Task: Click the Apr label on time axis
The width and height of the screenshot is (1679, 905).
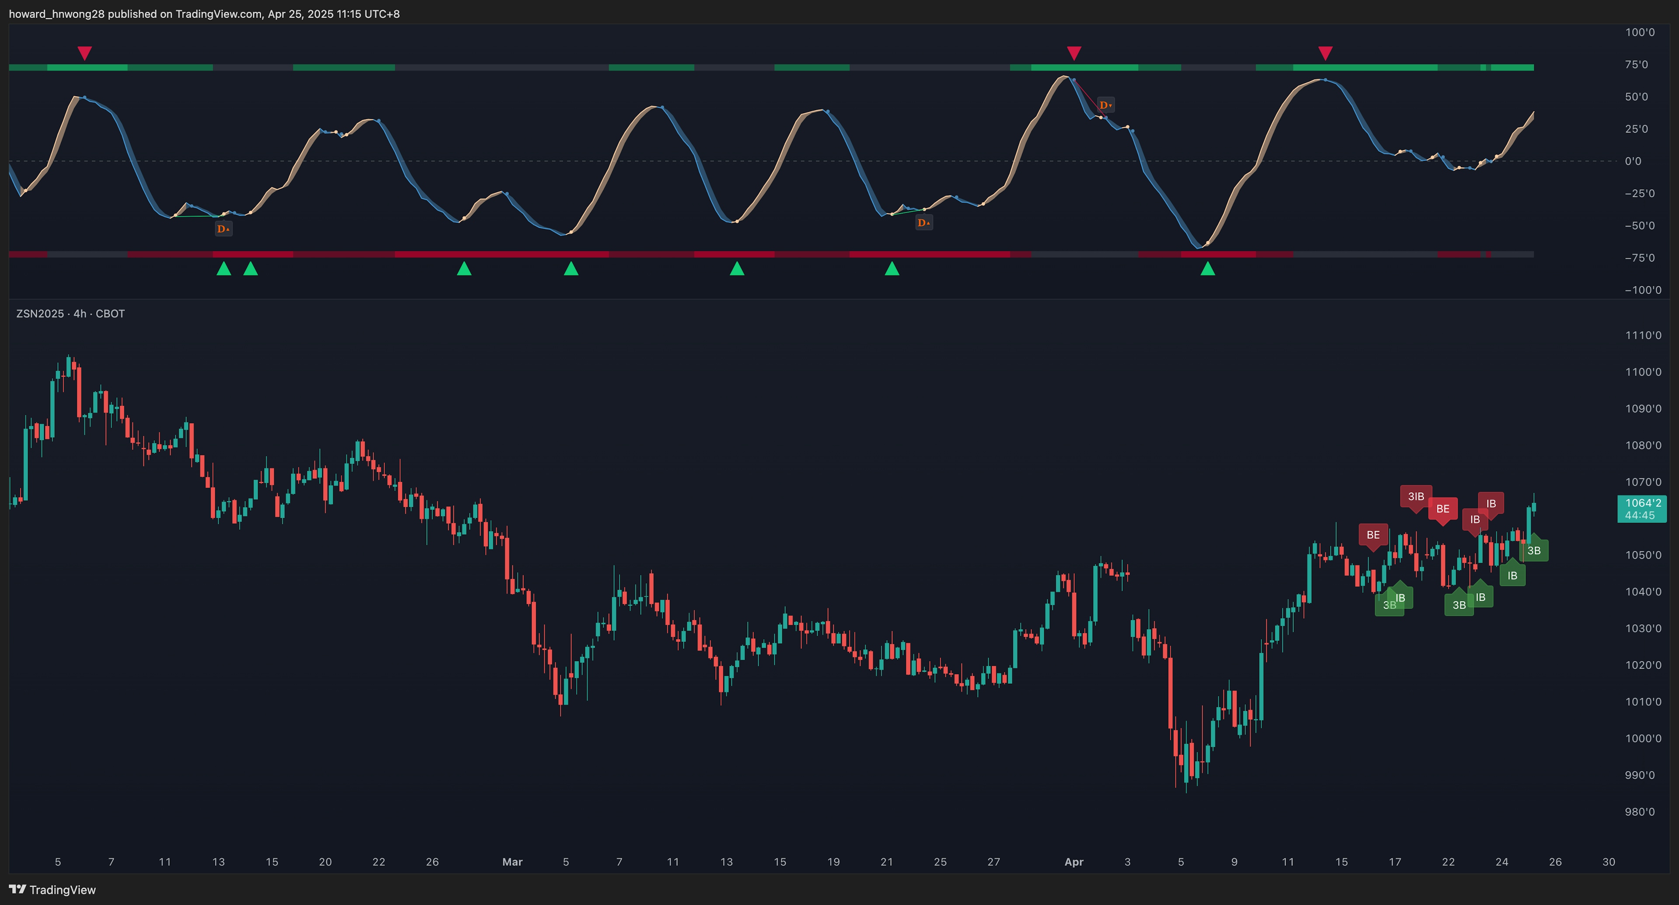Action: [x=1073, y=862]
